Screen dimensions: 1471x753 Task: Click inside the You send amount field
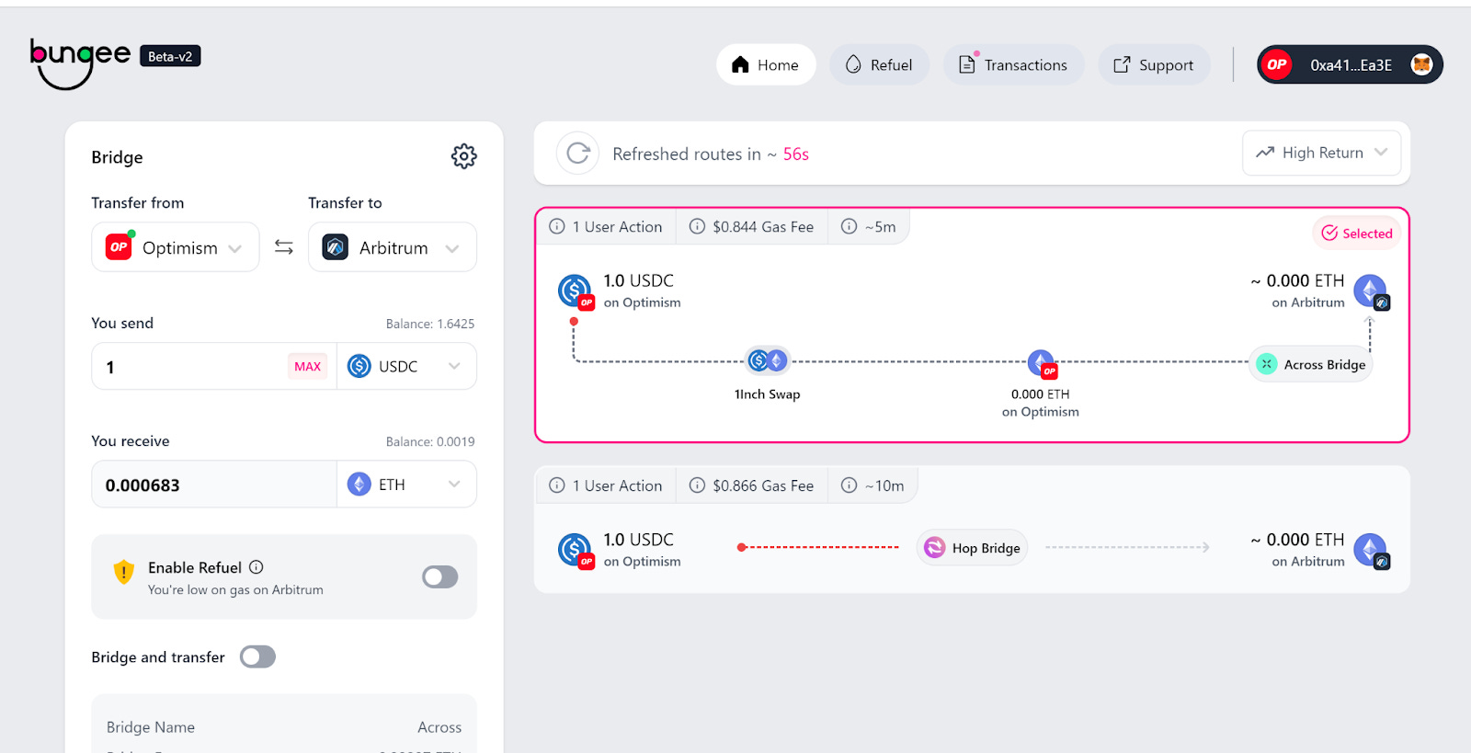click(x=184, y=366)
